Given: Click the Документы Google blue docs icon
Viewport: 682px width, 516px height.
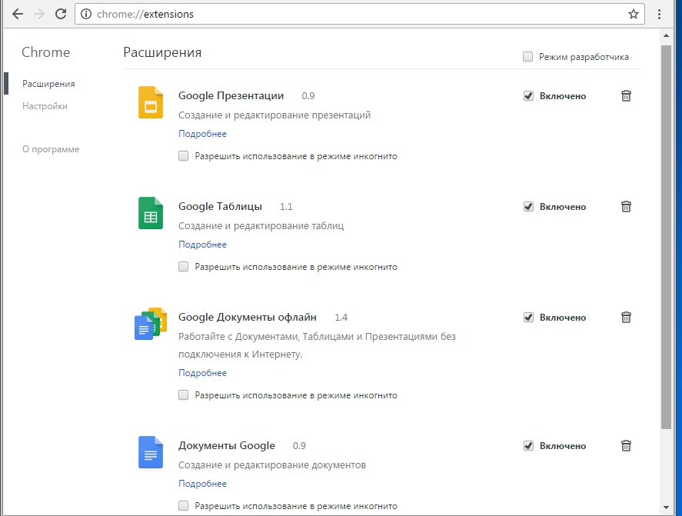Looking at the screenshot, I should [x=151, y=452].
